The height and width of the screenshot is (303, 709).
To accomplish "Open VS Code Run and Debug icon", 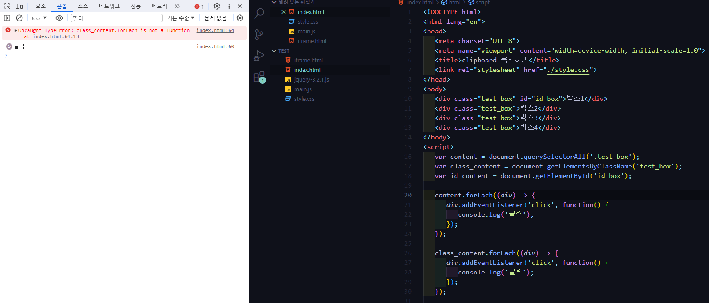I will pos(259,56).
